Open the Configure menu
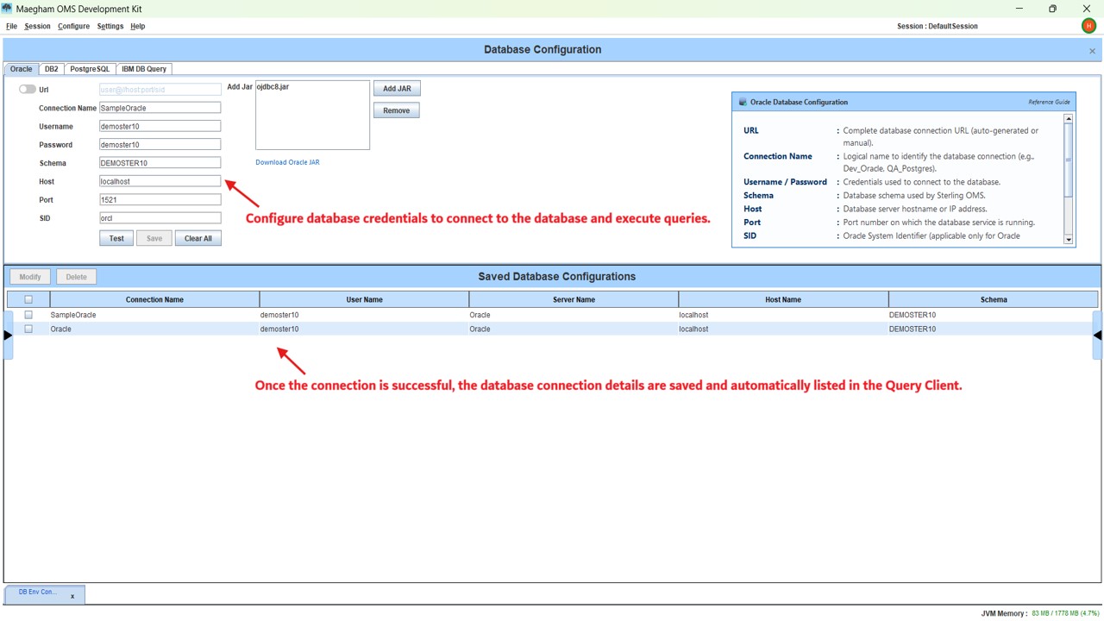 point(73,26)
